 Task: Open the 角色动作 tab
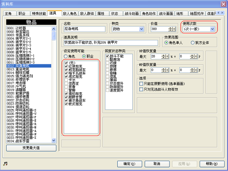(149, 13)
